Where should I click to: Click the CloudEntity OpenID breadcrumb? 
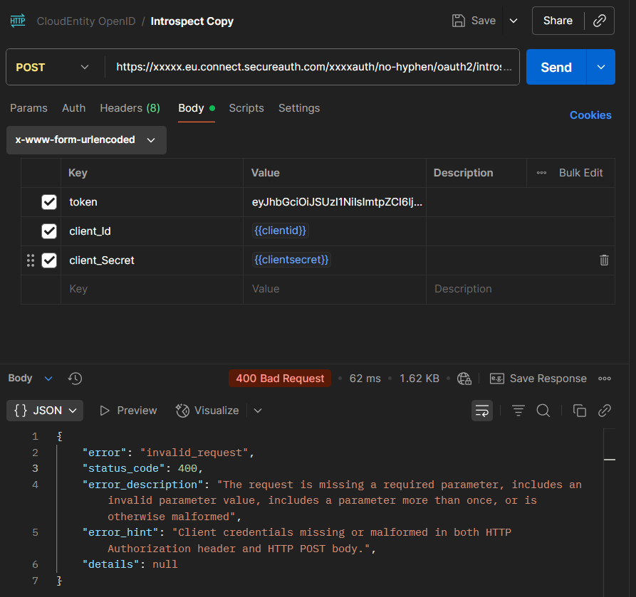86,21
